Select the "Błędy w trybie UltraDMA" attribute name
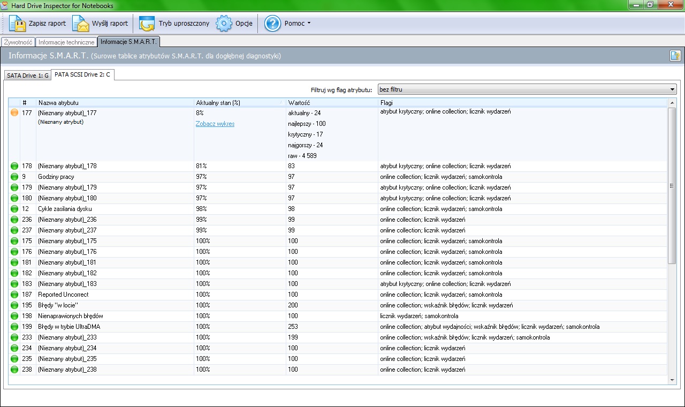 coord(69,327)
